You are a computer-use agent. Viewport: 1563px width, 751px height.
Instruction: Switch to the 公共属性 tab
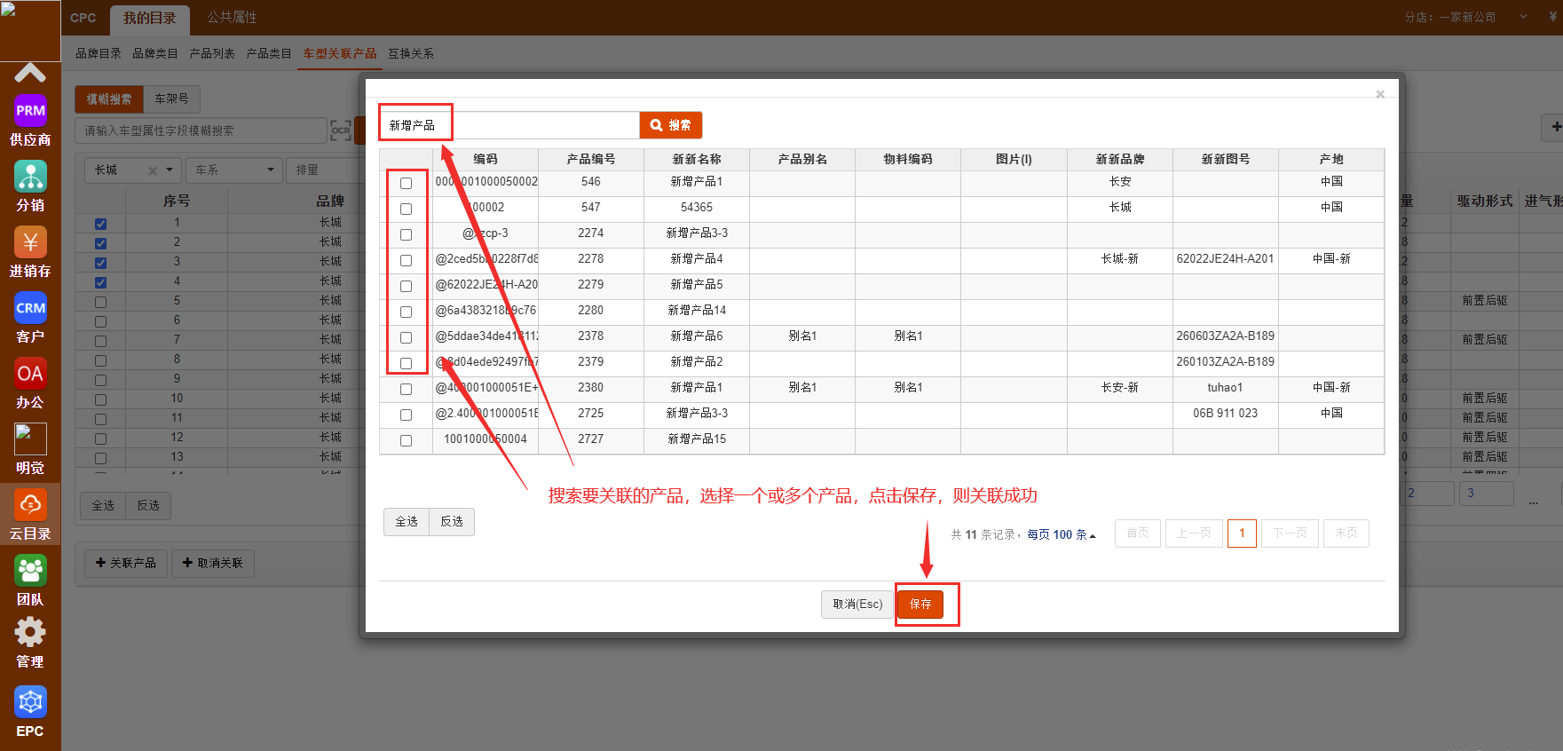(232, 18)
